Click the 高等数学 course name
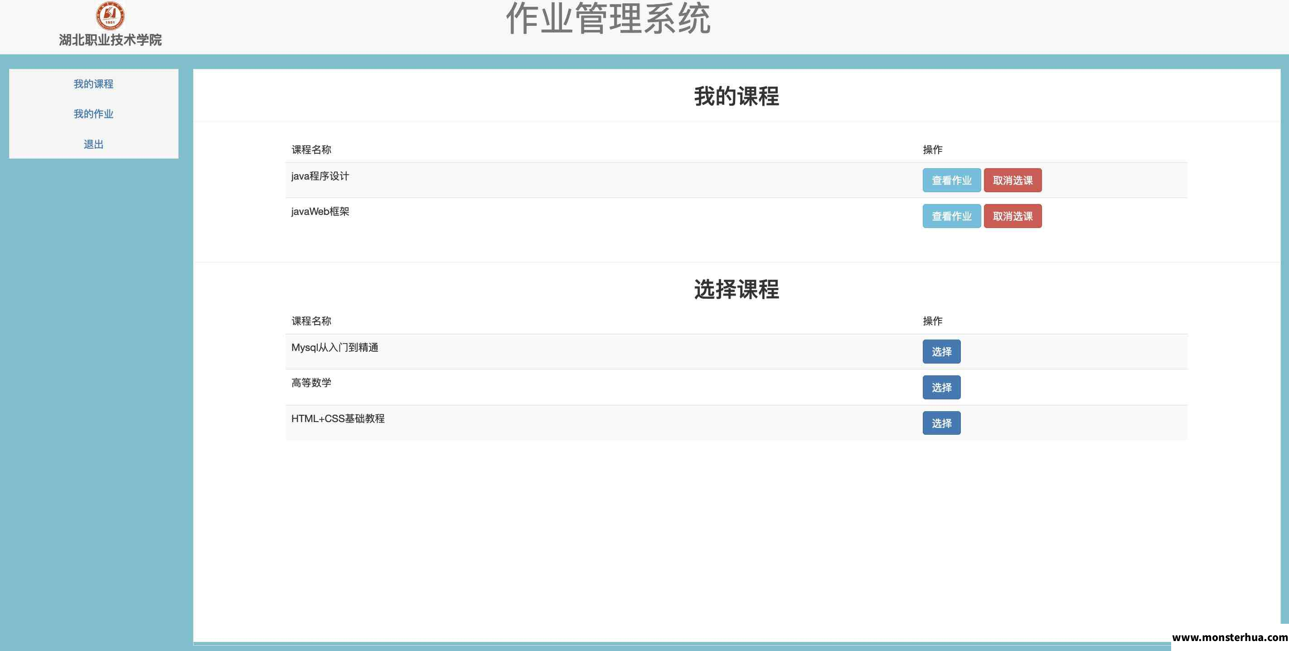 coord(311,383)
